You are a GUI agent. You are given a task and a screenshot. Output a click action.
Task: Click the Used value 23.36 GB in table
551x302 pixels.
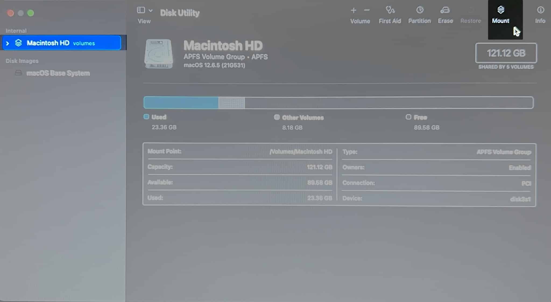(x=320, y=198)
